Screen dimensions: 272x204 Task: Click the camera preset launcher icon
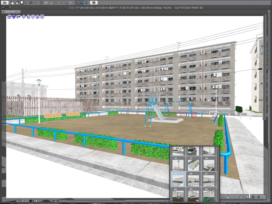coord(241,197)
